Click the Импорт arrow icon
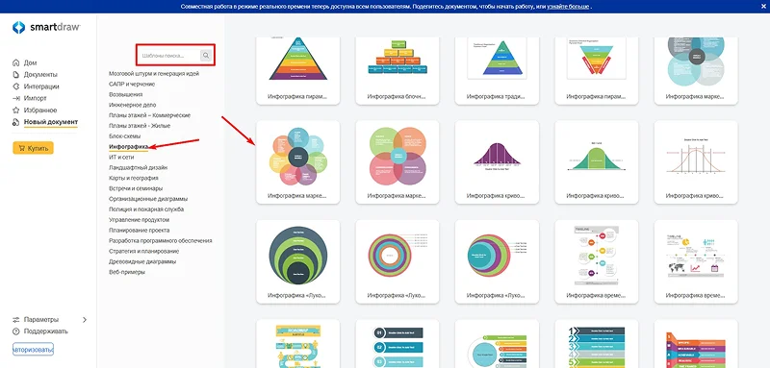This screenshot has width=770, height=368. (15, 98)
